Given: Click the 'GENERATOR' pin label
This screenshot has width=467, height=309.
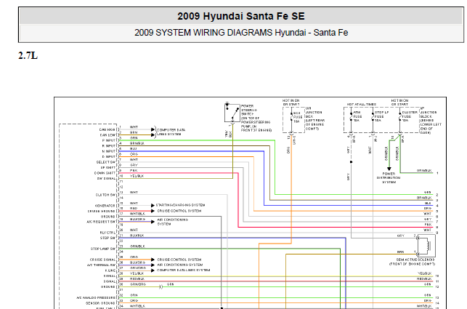Looking at the screenshot, I should (105, 206).
